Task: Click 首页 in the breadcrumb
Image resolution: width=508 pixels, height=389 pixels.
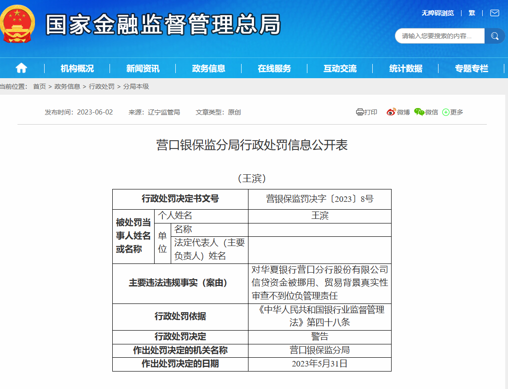Action: [40, 86]
